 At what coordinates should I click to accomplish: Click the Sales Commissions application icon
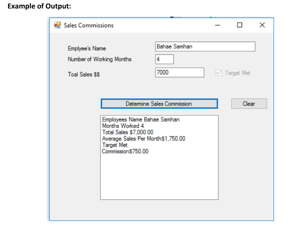57,25
